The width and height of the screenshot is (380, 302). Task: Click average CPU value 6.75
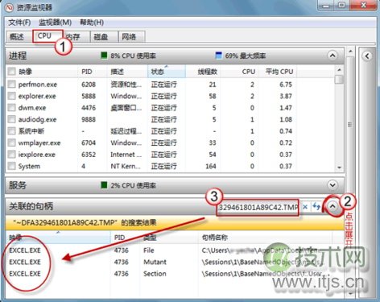pyautogui.click(x=286, y=85)
